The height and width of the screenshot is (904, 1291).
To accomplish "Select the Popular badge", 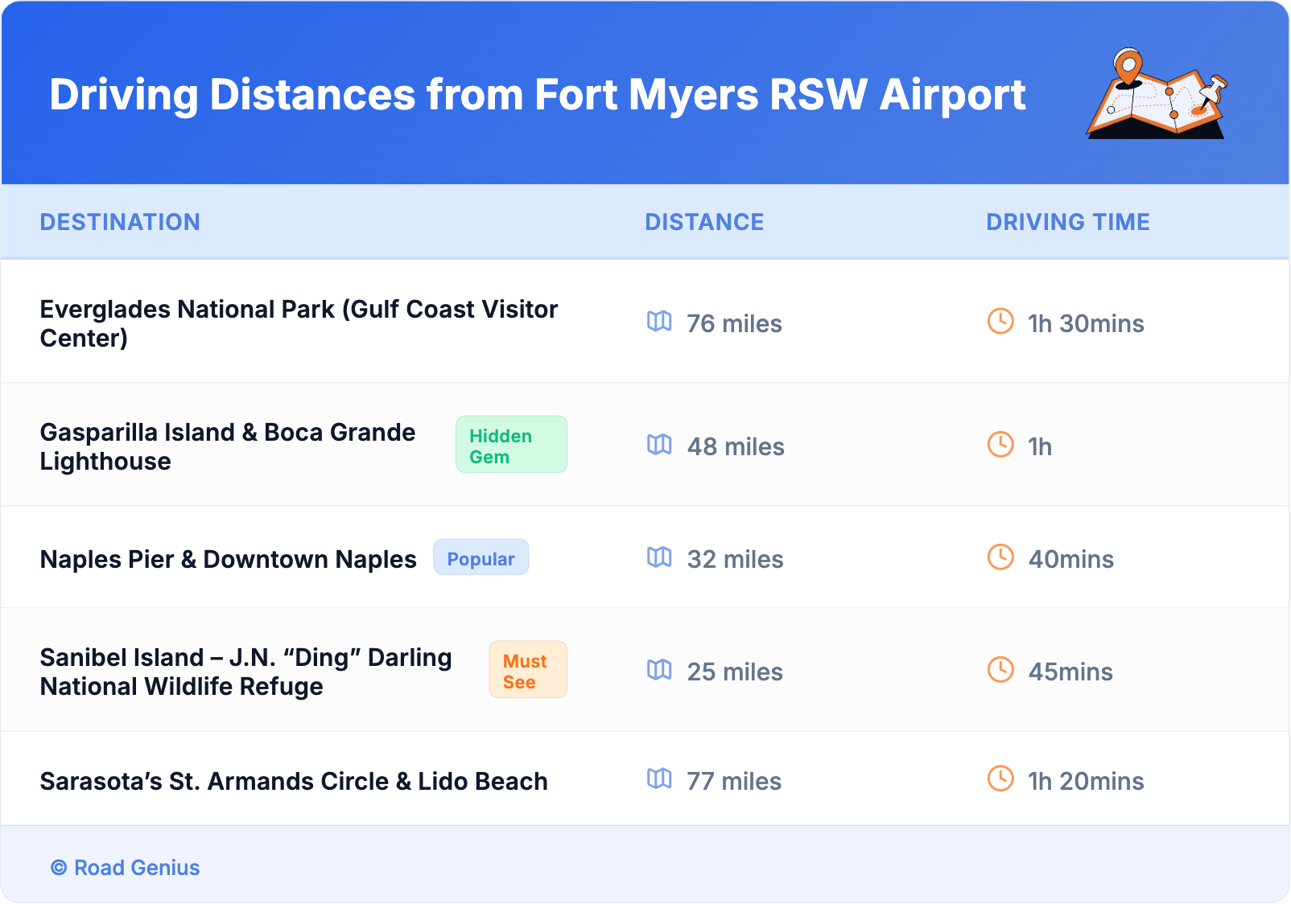I will pyautogui.click(x=481, y=558).
